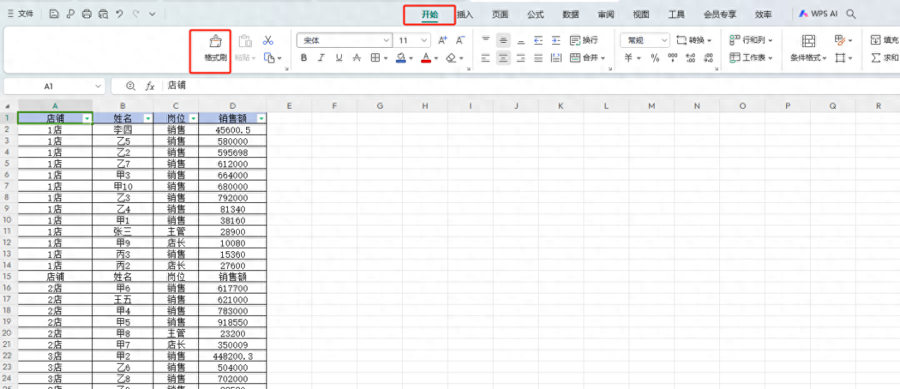Select cell containing 45600.5
The height and width of the screenshot is (389, 900).
click(232, 130)
